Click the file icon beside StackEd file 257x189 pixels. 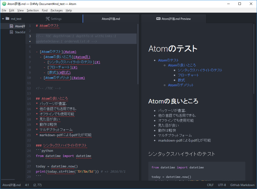coord(11,32)
